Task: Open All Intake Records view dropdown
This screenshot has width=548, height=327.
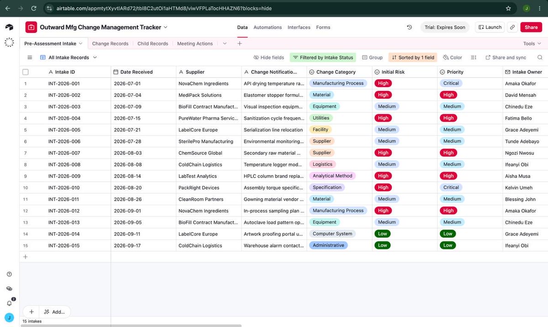Action: 69,57
